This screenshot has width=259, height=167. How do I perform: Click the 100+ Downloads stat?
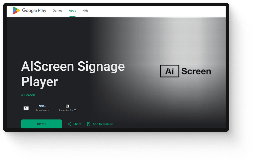[x=42, y=108]
